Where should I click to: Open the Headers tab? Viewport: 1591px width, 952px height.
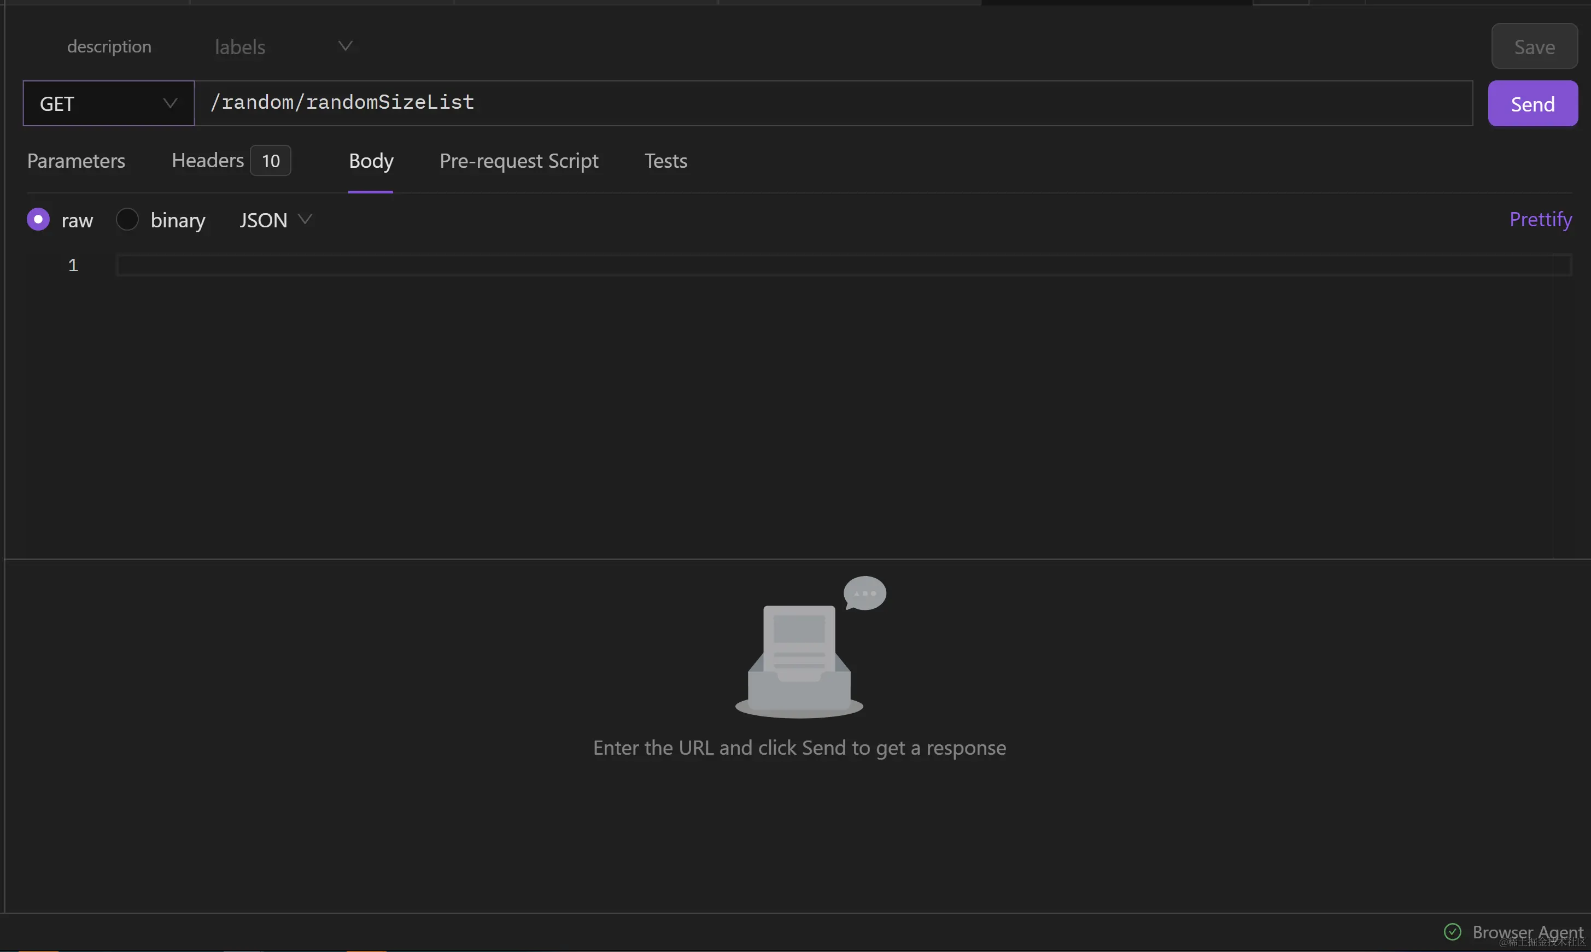point(207,160)
